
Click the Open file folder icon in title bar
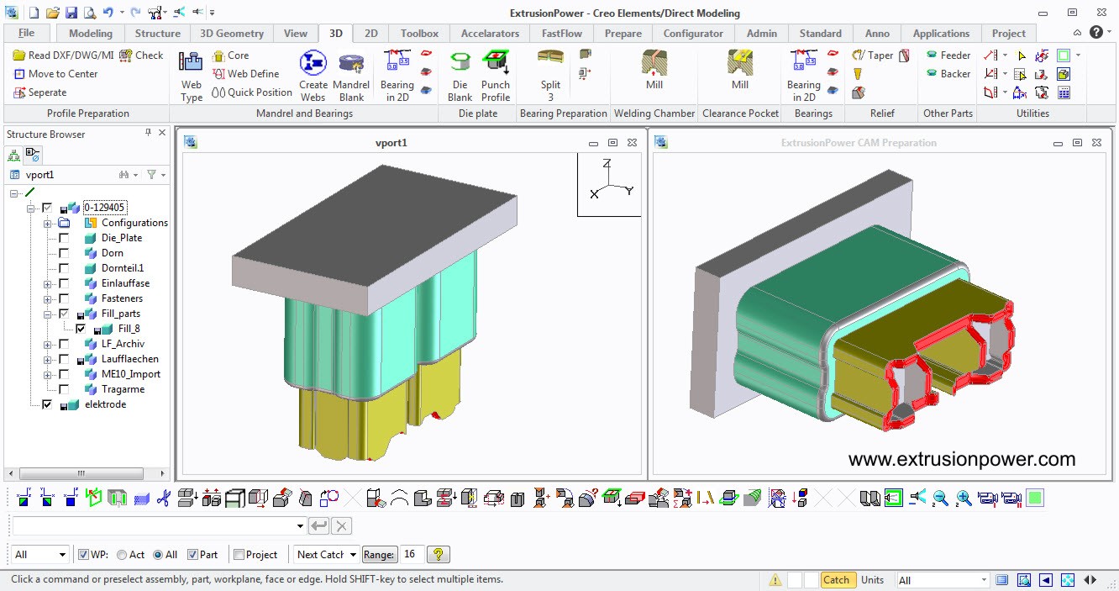[x=52, y=13]
